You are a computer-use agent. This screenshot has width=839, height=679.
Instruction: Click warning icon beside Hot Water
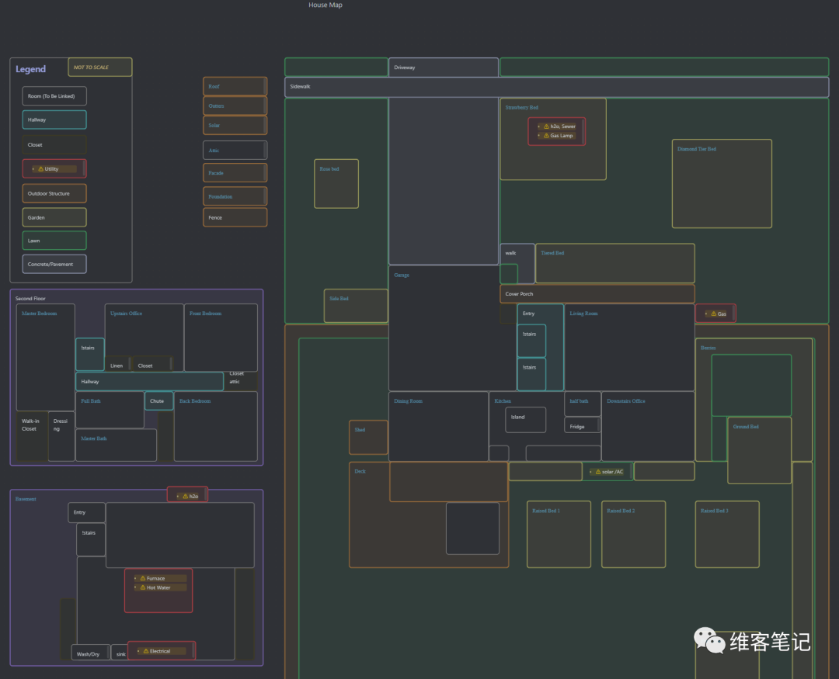(143, 587)
